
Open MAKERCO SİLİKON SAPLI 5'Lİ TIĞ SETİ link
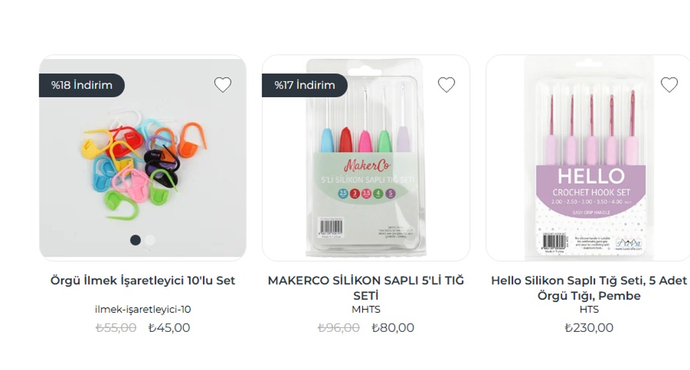tap(365, 287)
